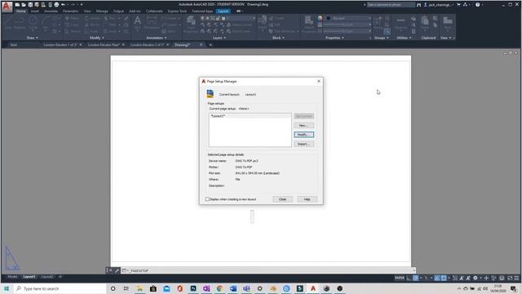This screenshot has height=294, width=522.
Task: Open Windows notification center icon
Action: coord(513,288)
